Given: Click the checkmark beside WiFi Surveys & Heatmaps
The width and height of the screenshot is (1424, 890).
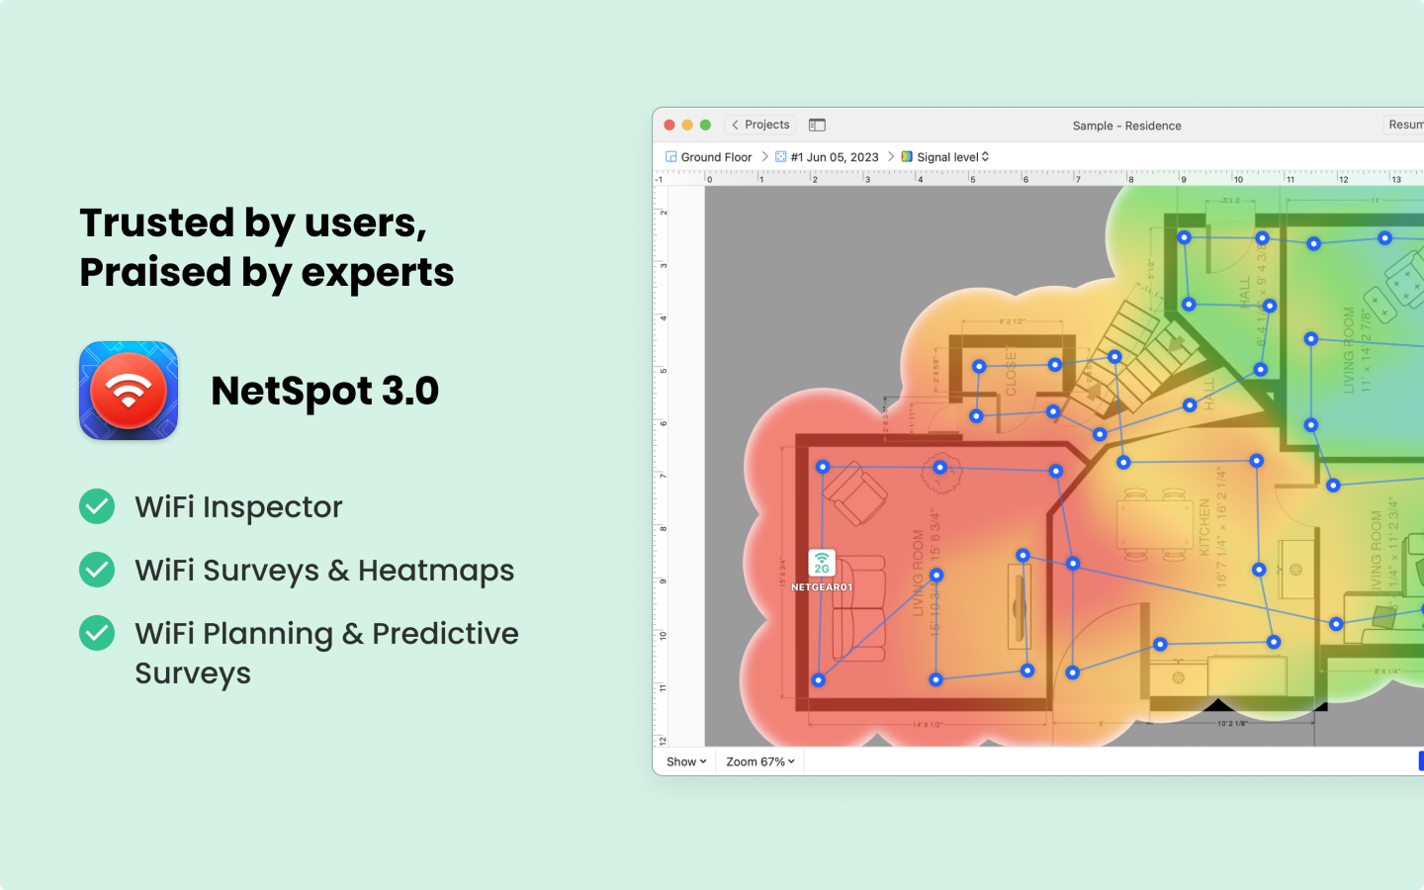Looking at the screenshot, I should point(97,570).
